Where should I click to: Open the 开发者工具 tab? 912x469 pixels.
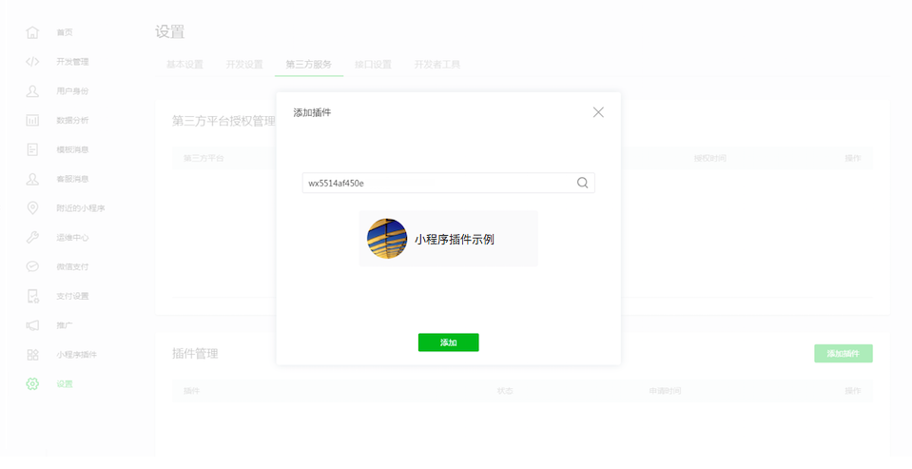coord(437,65)
